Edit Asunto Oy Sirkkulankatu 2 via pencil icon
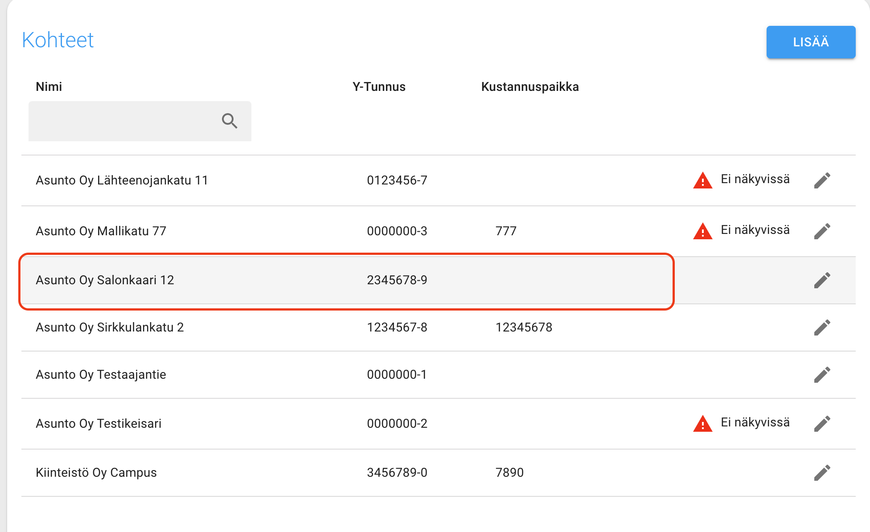 point(822,327)
